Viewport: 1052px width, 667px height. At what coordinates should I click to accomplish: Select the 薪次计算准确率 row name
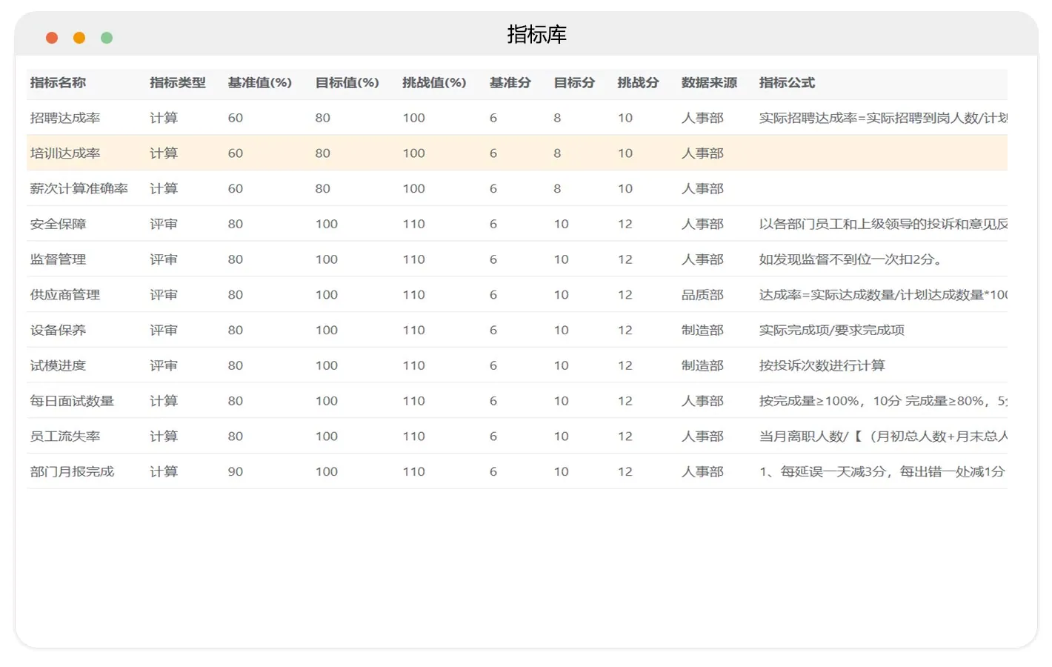[79, 189]
